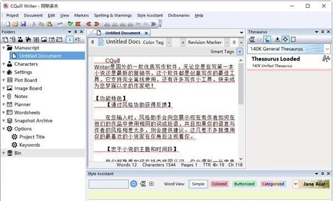Go to previous marker with orange left arrow
The image size is (334, 201).
click(x=89, y=24)
